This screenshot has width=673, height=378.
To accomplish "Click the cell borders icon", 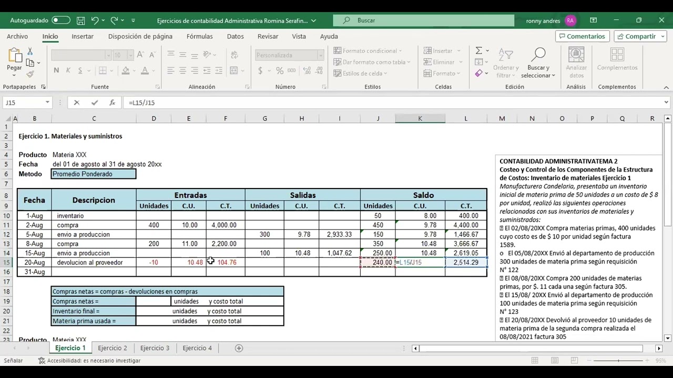I will (103, 70).
